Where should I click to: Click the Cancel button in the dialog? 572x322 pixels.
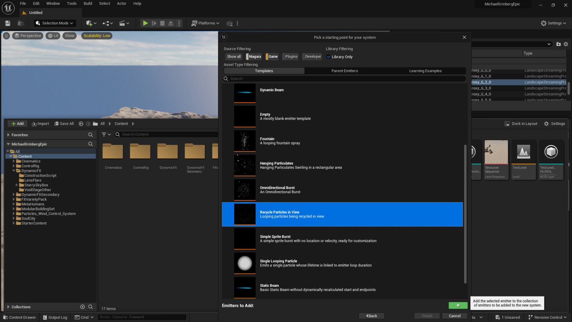tap(455, 316)
